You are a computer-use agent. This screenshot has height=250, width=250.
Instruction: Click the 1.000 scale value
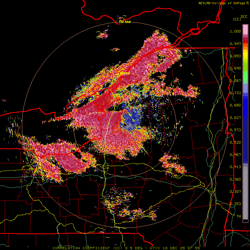(x=235, y=31)
